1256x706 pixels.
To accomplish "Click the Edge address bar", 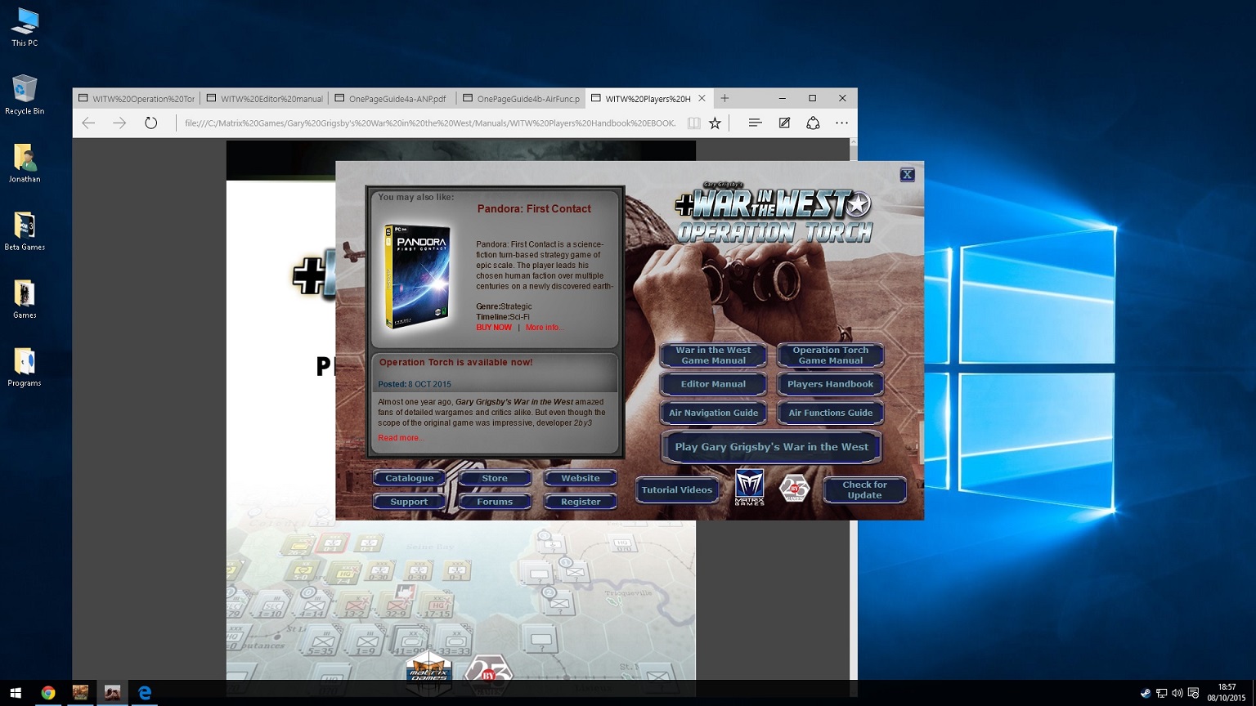I will pyautogui.click(x=431, y=123).
